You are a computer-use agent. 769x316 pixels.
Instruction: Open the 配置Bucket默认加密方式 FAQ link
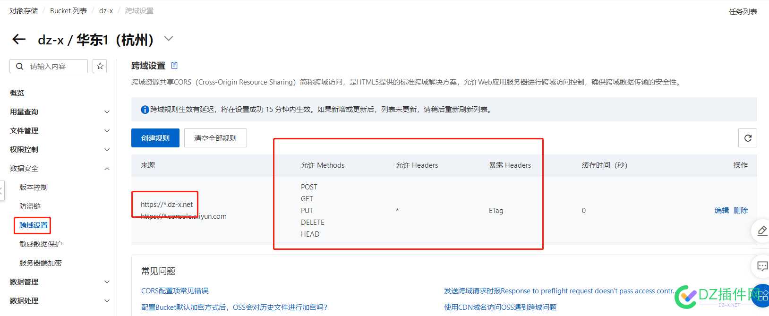(x=234, y=307)
